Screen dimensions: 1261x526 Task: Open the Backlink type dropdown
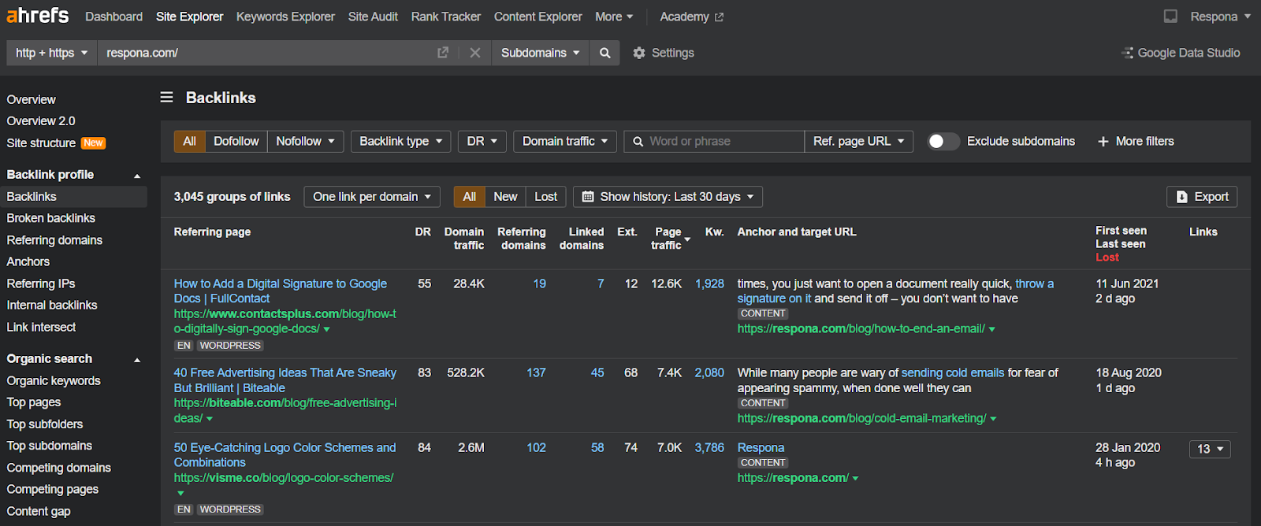pos(401,142)
